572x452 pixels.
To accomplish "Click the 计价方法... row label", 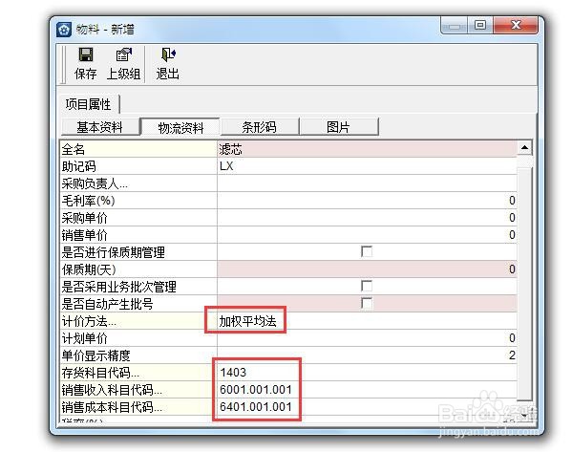I will click(138, 321).
